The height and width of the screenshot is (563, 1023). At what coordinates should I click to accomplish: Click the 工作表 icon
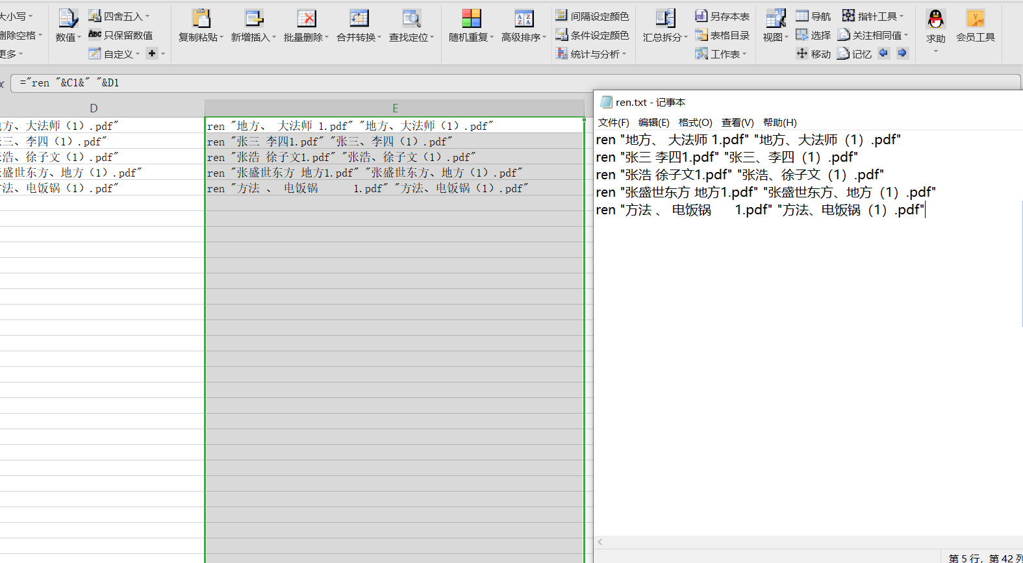[701, 53]
